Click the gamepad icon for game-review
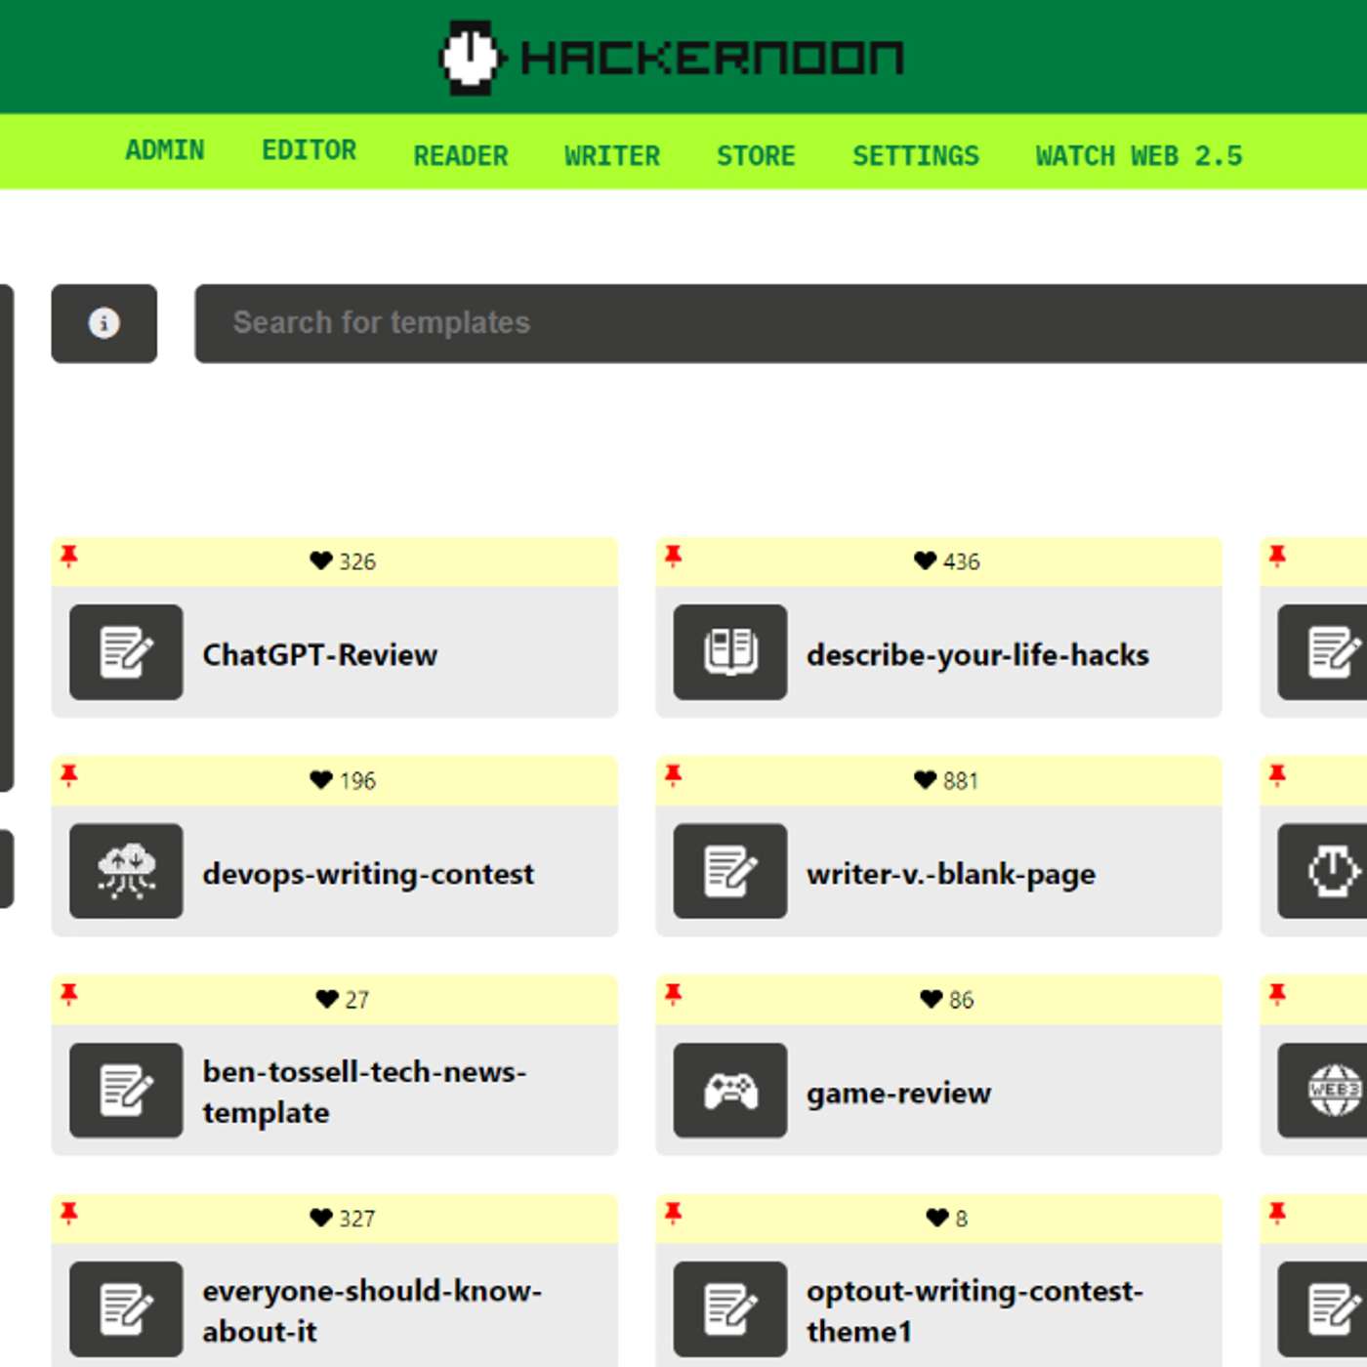 coord(730,1091)
